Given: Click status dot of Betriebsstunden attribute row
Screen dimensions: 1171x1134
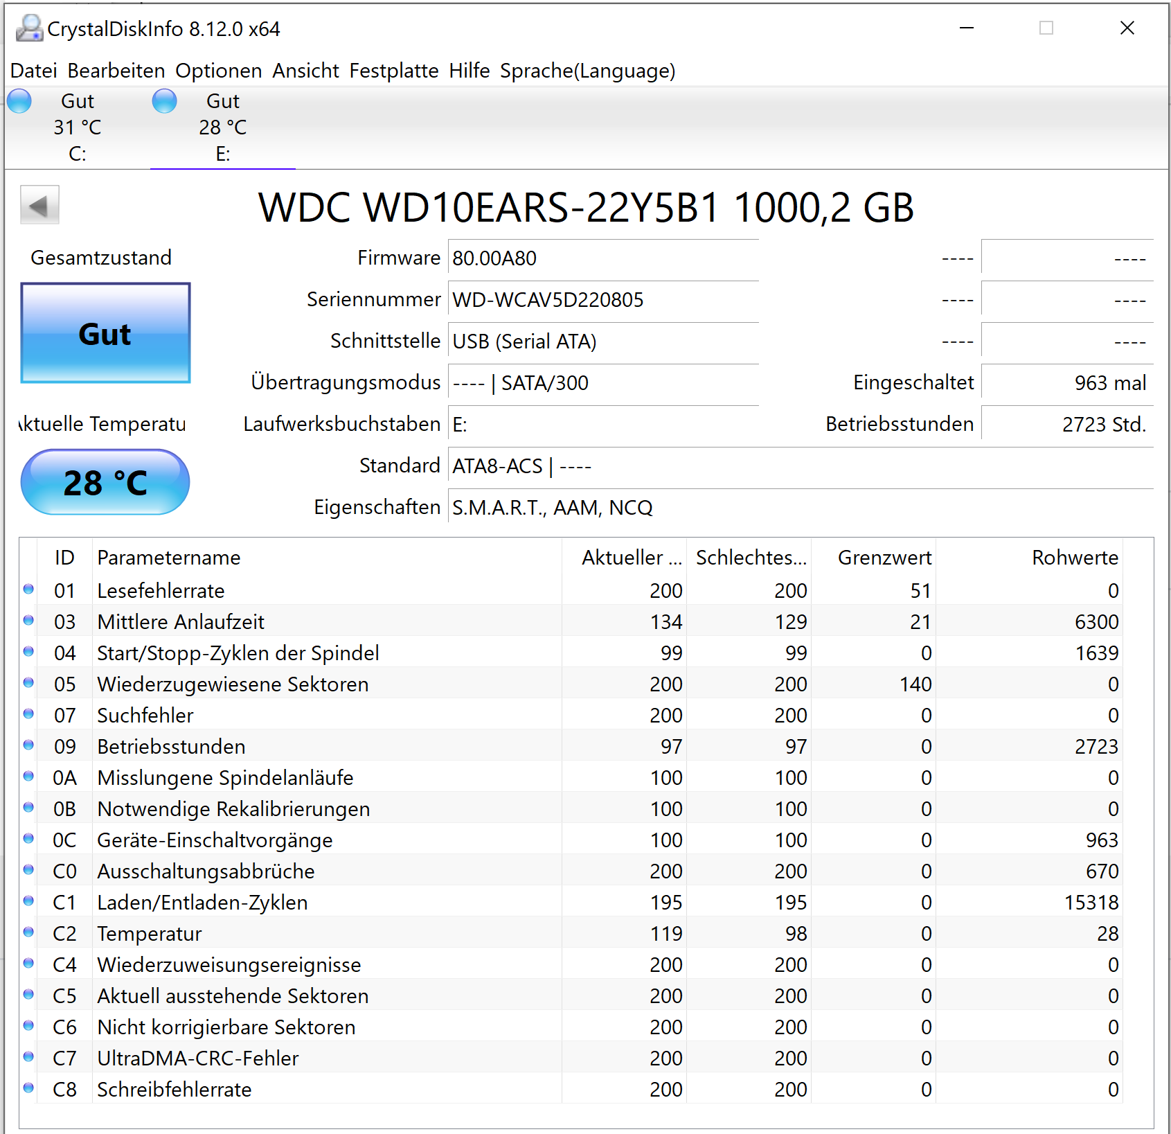Looking at the screenshot, I should tap(28, 745).
